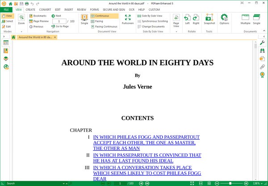Image resolution: width=268 pixels, height=186 pixels.
Task: Click the Go to Page button
Action: tap(60, 26)
